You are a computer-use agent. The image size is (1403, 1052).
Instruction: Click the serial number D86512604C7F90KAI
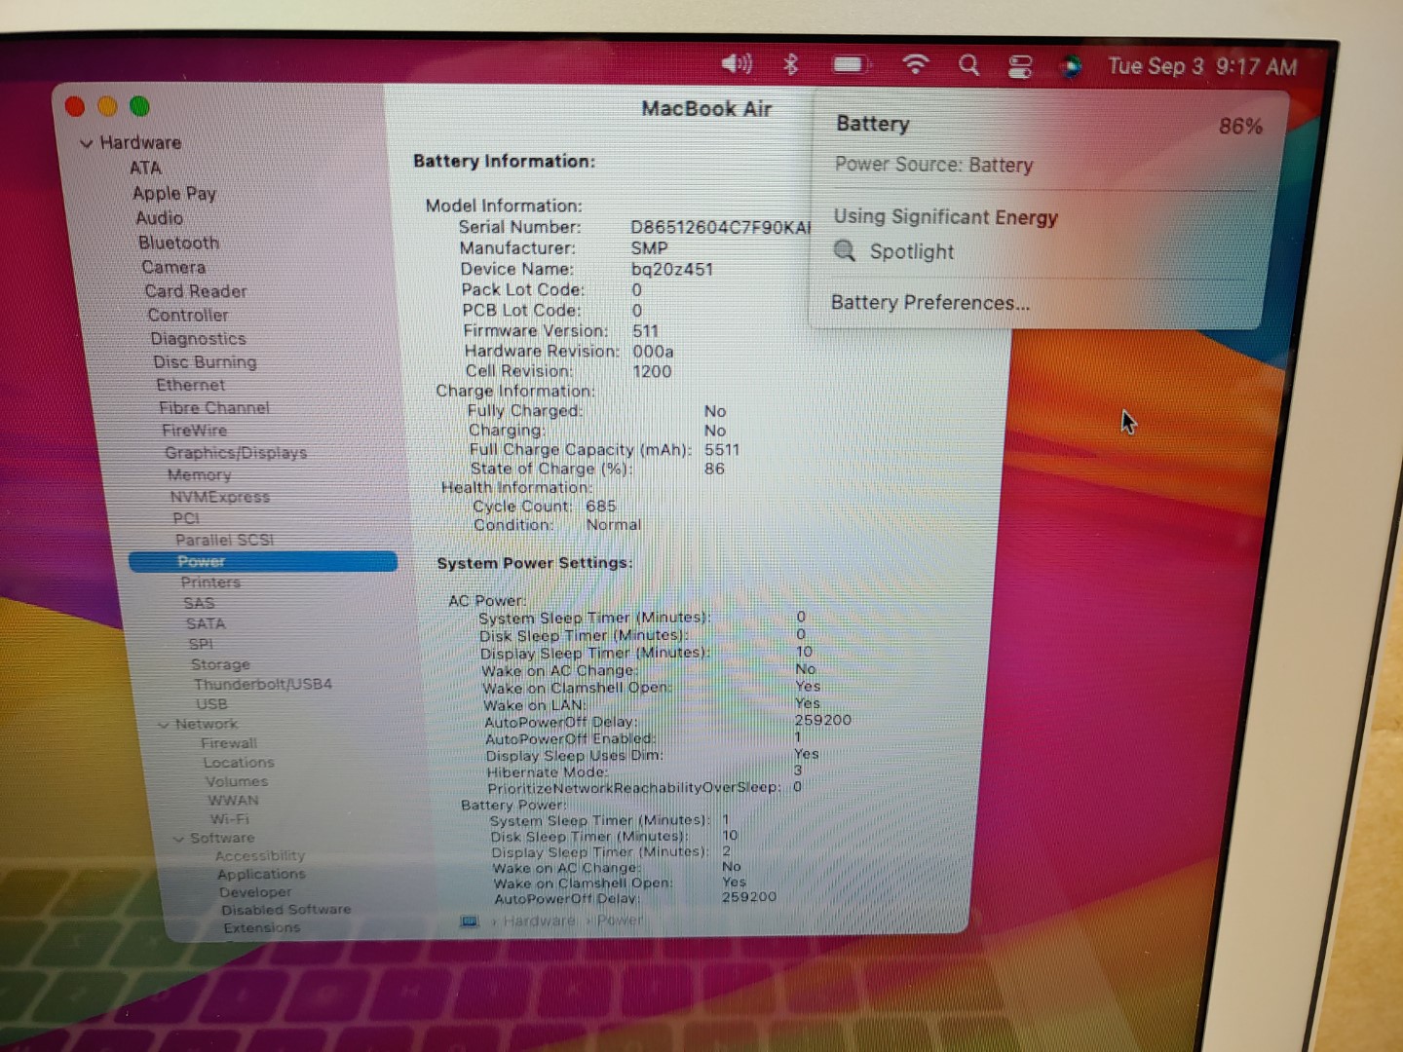click(721, 227)
